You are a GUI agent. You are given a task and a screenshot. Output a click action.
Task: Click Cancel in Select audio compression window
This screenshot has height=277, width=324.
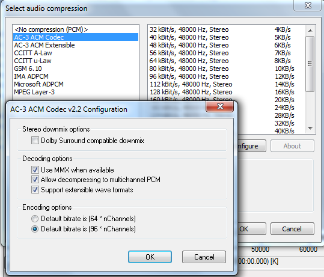[x=292, y=229]
